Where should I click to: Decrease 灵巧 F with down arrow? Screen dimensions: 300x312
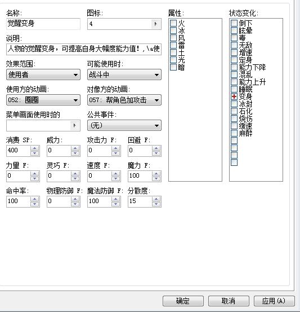75,178
